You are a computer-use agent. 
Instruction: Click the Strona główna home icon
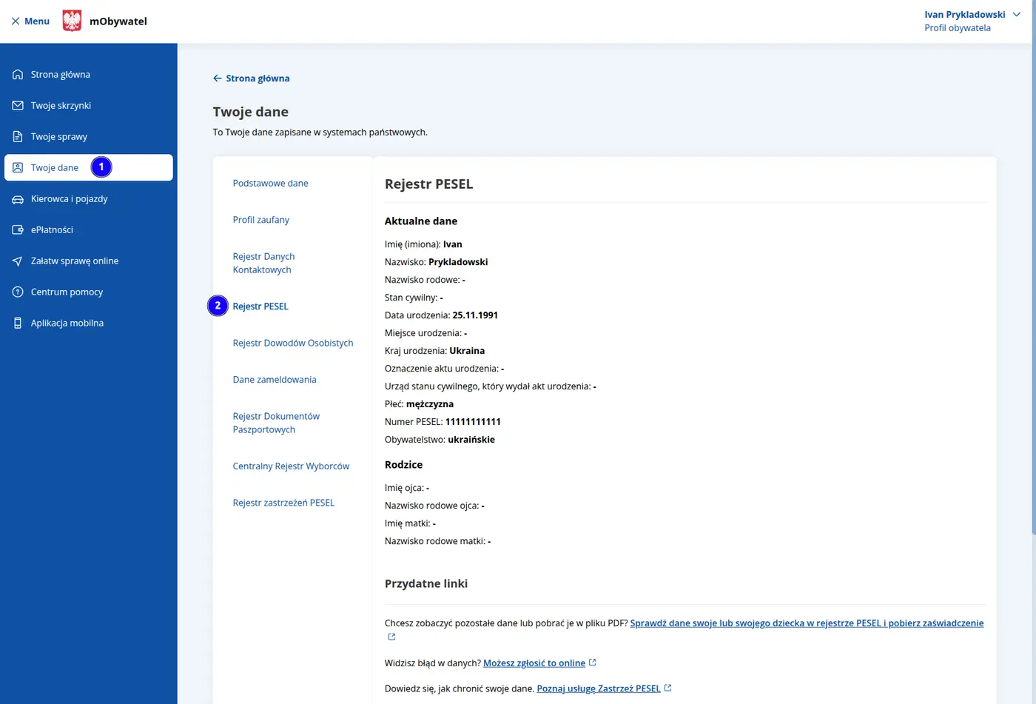[18, 75]
